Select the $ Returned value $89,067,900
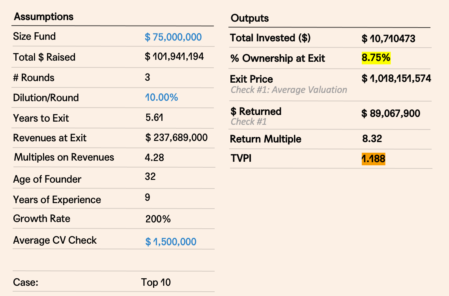449x296 pixels. point(391,114)
